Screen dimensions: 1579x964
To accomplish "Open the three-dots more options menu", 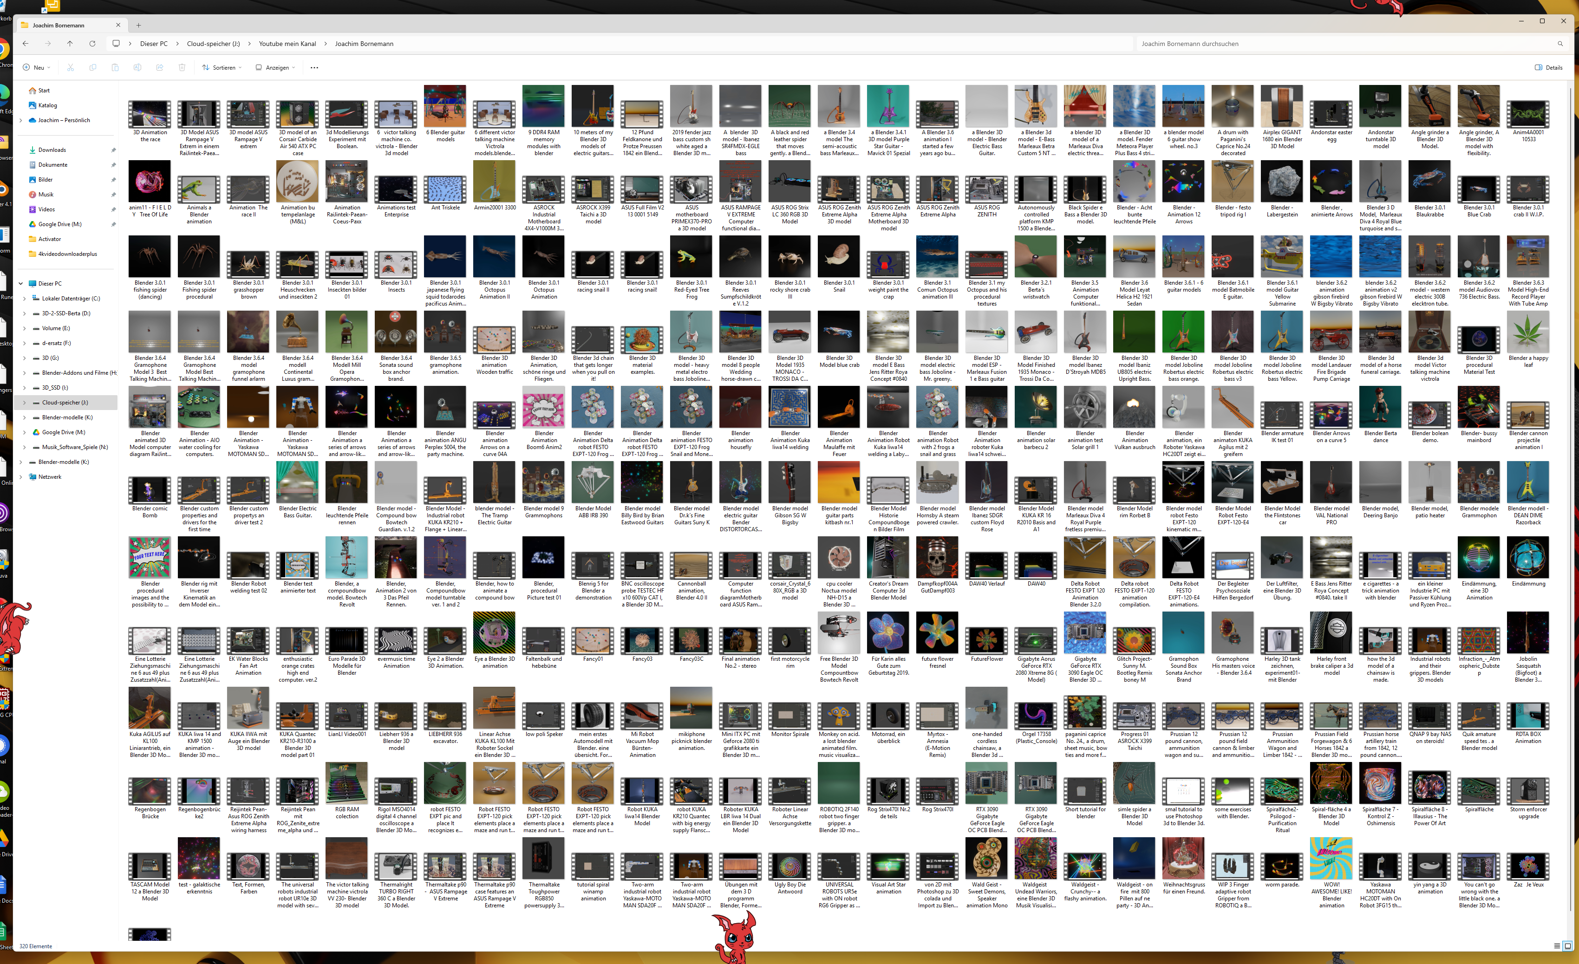I will (314, 67).
